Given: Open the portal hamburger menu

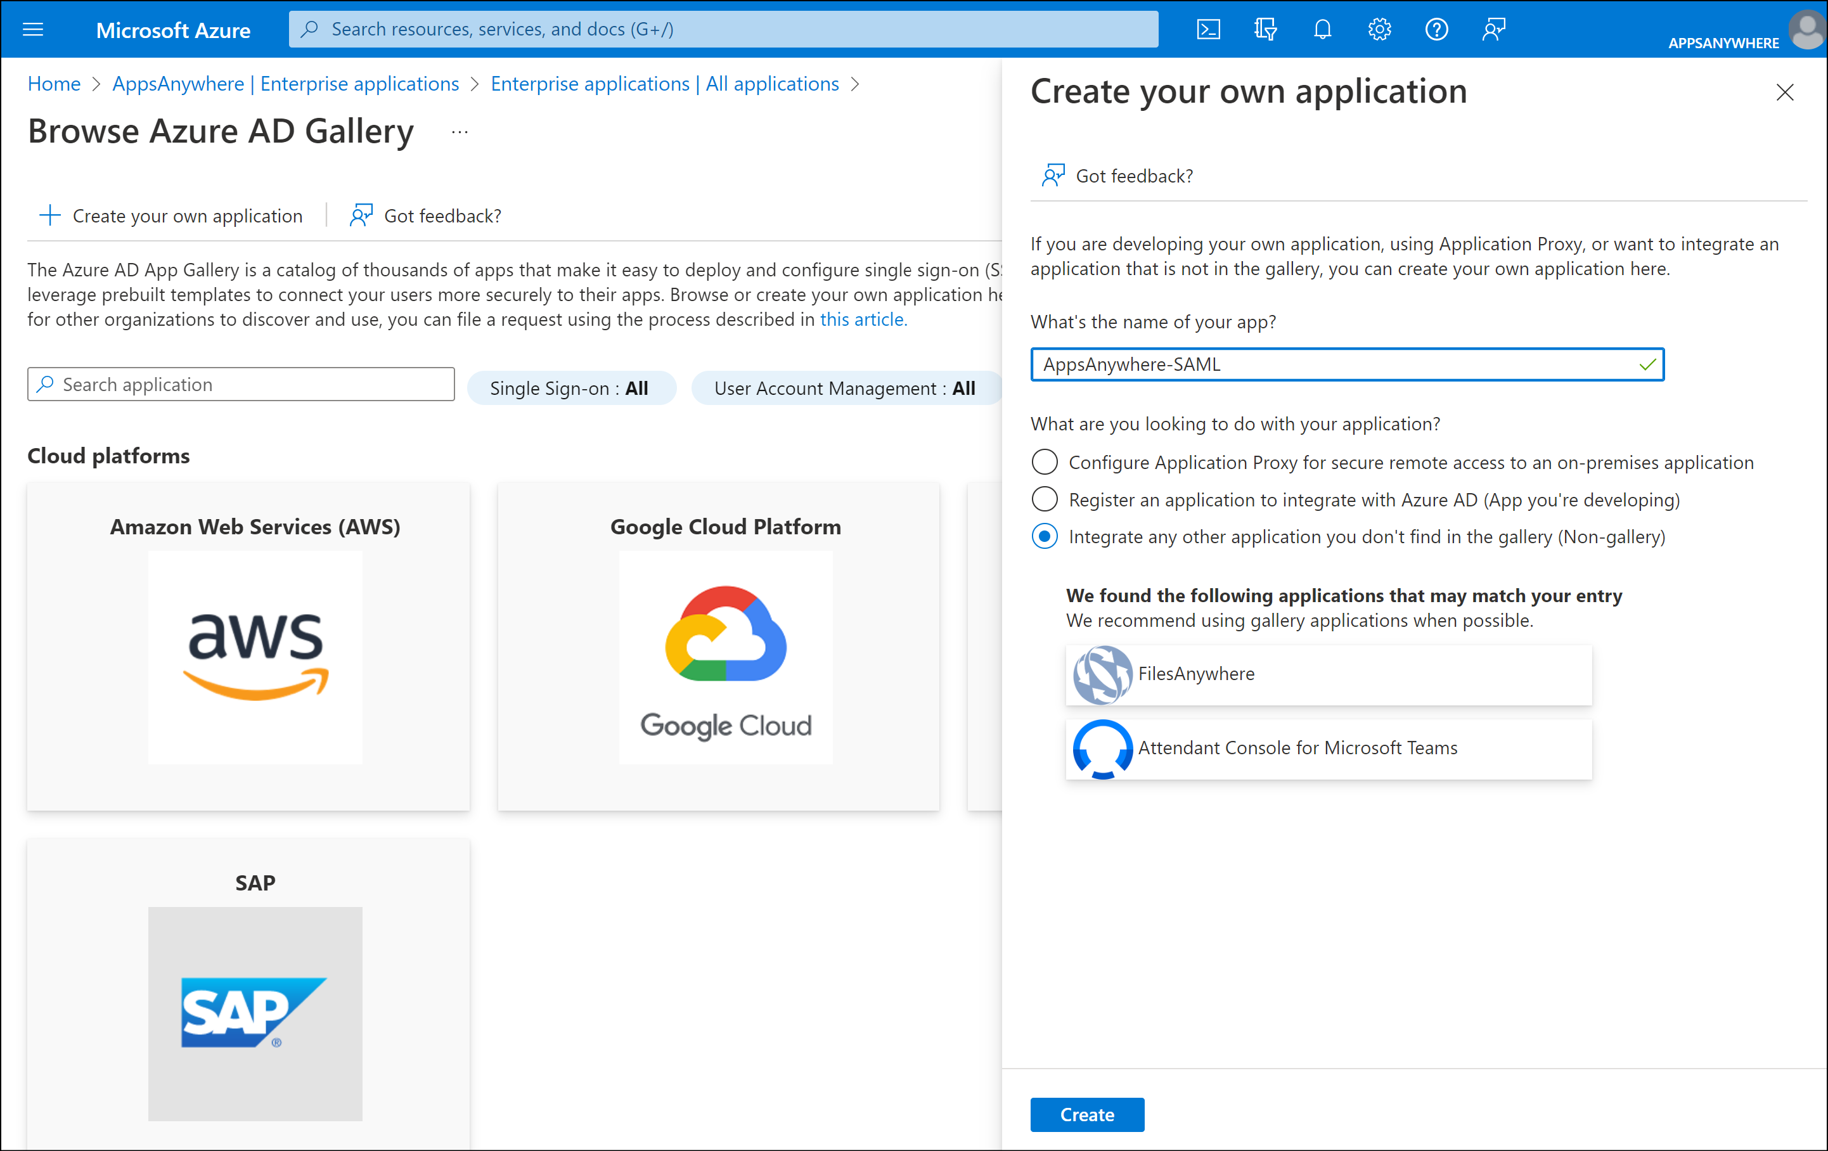Looking at the screenshot, I should pos(34,29).
